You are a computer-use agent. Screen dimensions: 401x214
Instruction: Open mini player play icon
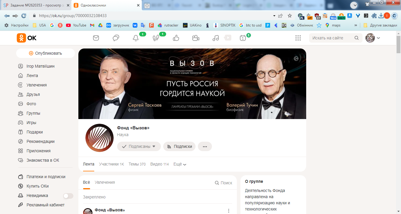tap(228, 38)
